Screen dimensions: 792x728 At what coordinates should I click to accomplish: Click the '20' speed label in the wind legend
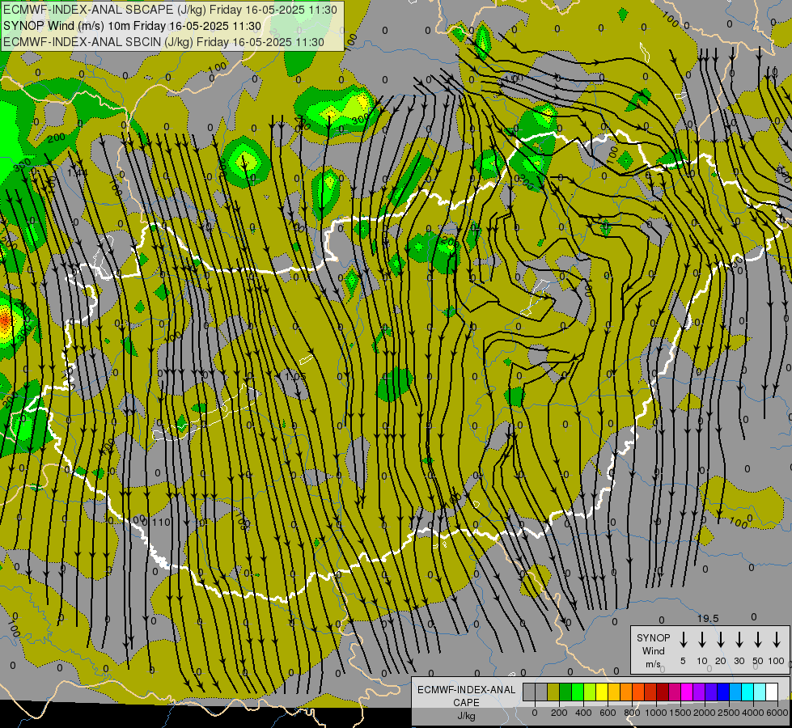pos(720,661)
